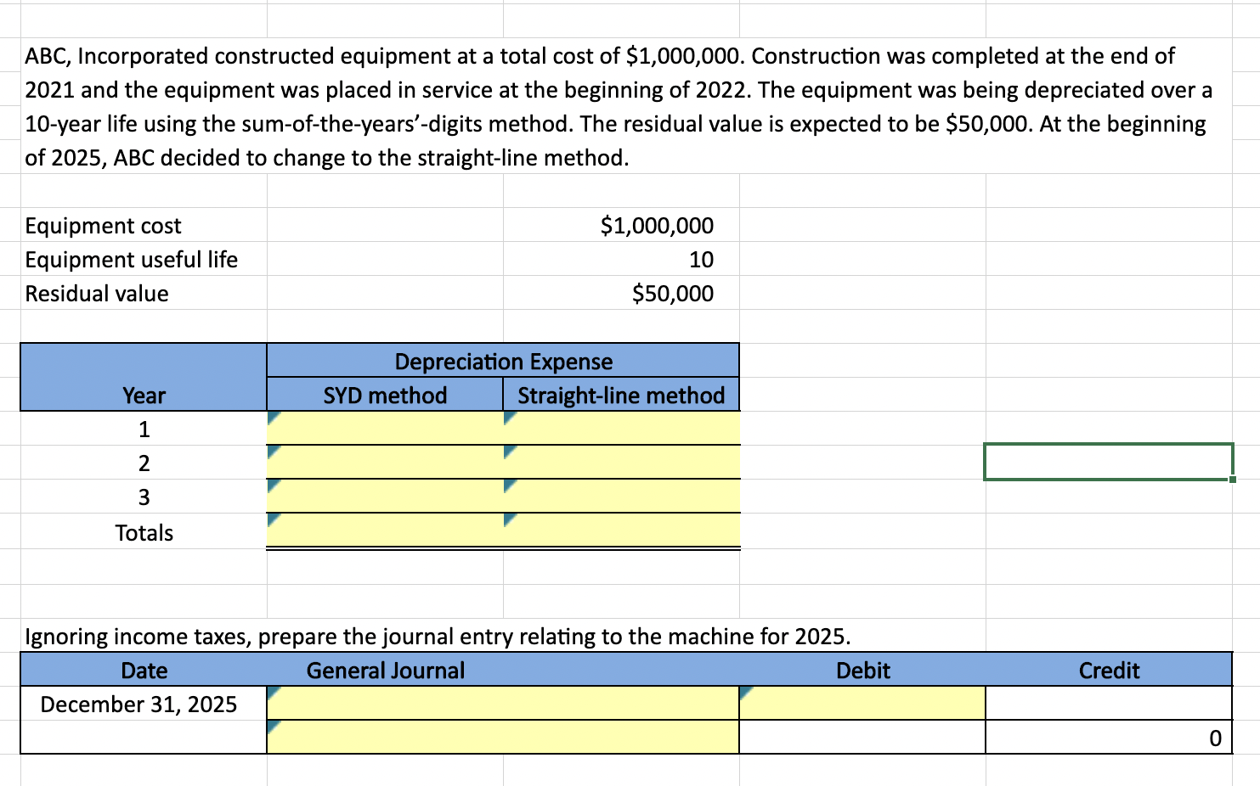Click the Credit cell showing 0
1260x786 pixels.
click(1109, 737)
